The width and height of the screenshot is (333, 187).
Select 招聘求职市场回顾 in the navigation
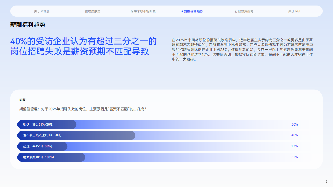(143, 11)
